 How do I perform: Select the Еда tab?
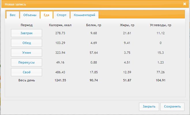46,15
